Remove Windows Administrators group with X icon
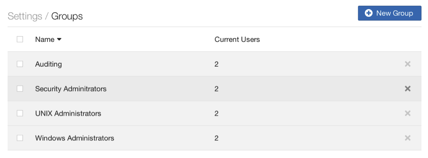 [407, 138]
